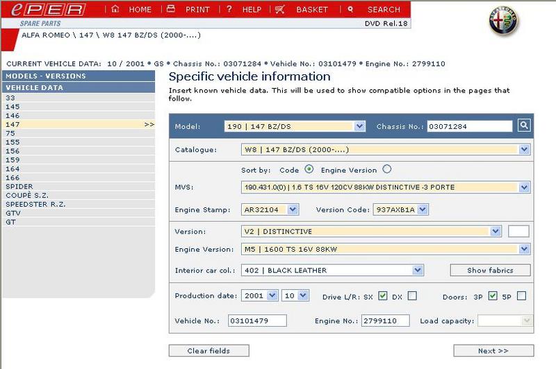Select GTV in the model list

(79, 213)
